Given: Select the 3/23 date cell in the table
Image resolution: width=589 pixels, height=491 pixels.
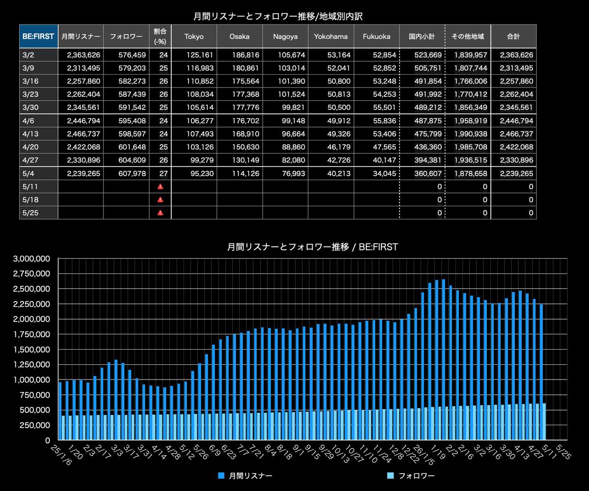Looking at the screenshot, I should 39,94.
